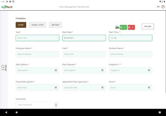This screenshot has height=116, width=166.
Task: Open the keypad icon in Start Degrees
Action: [x=102, y=70]
